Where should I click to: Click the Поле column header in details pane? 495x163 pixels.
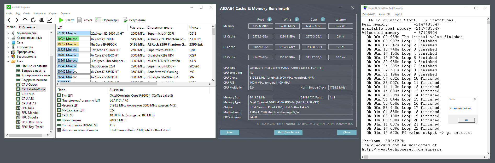82,90
